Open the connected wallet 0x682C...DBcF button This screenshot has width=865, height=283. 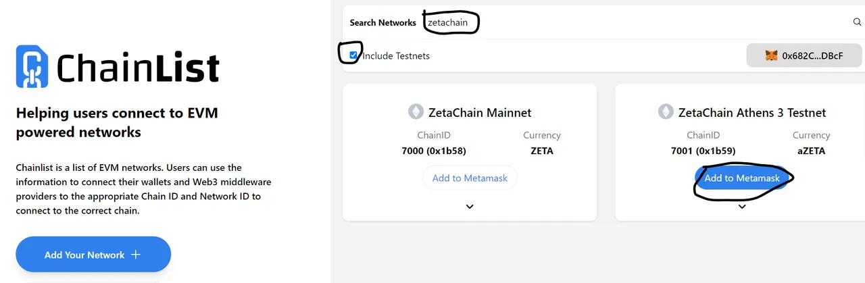[804, 56]
